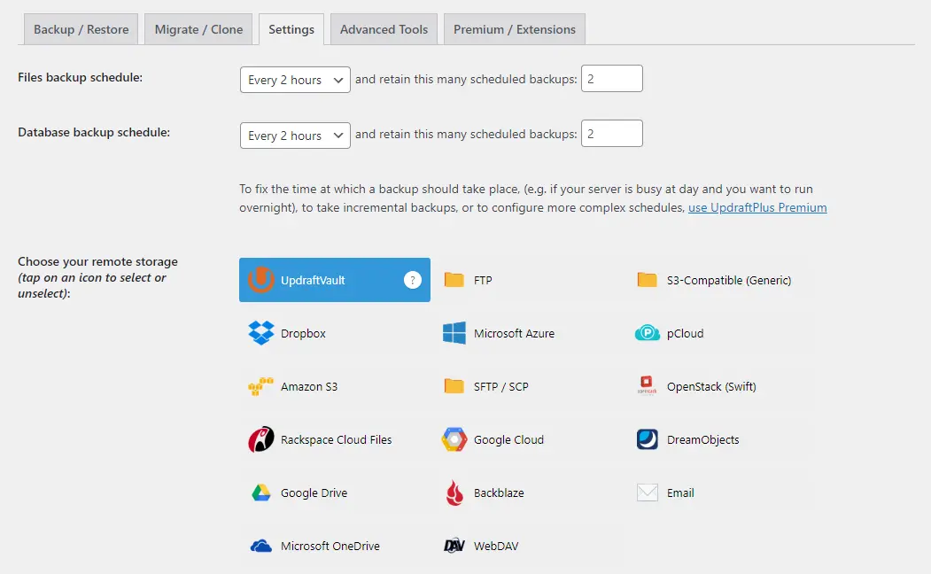The image size is (931, 574).
Task: Pick the SFTP / SCP folder icon
Action: click(454, 386)
